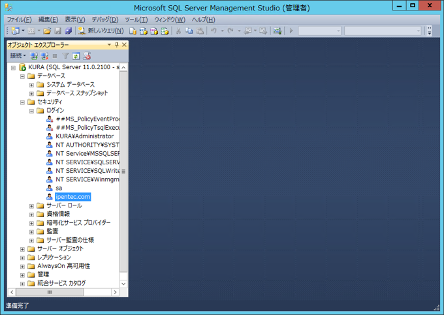Click the Disconnect icon in Object Explorer
Image resolution: width=444 pixels, height=315 pixels.
click(44, 56)
